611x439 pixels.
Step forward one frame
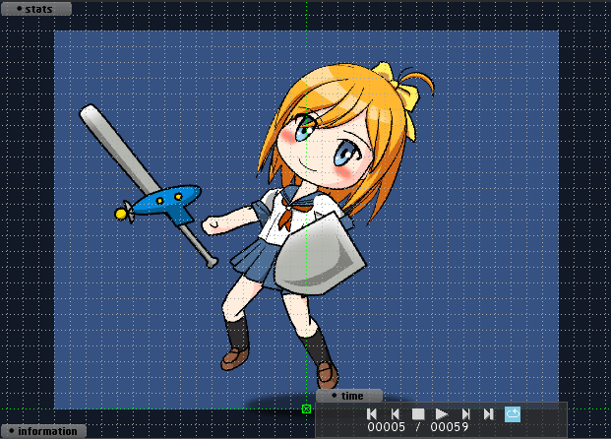(465, 414)
